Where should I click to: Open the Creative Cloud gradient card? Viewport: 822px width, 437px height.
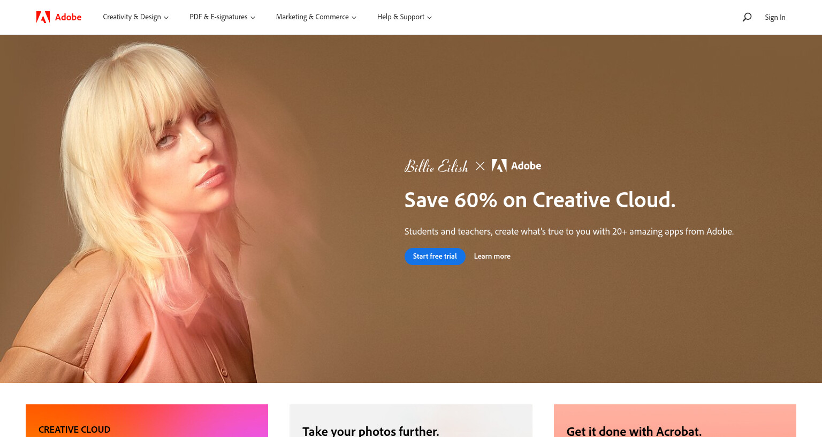click(147, 421)
